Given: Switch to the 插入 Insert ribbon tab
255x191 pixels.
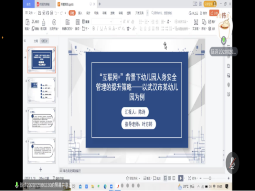Looking at the screenshot, I should tap(80, 13).
